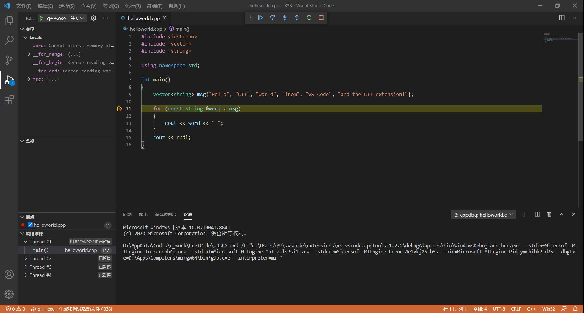Expand Thread #4 in call stack
This screenshot has width=584, height=313.
coord(26,275)
